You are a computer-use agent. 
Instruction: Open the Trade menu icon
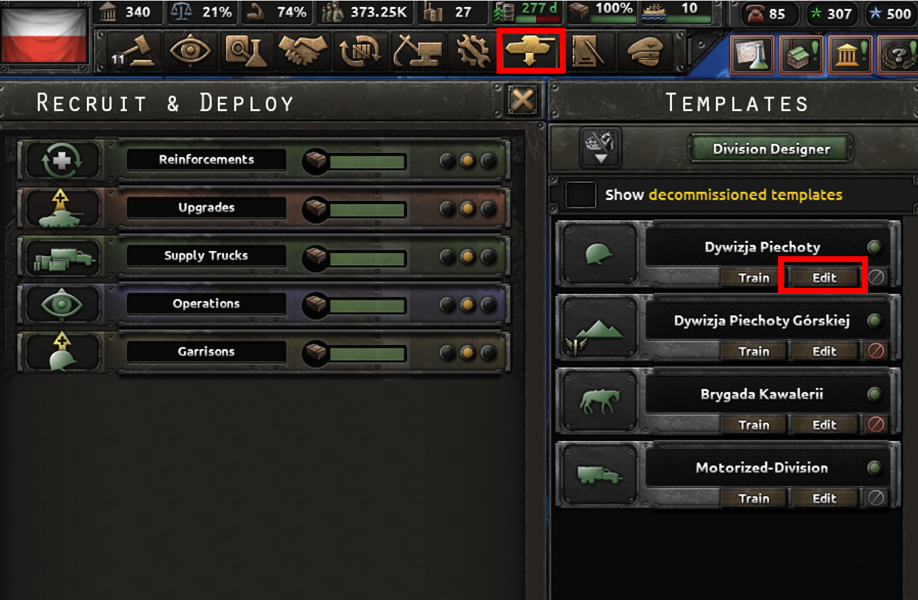(360, 51)
